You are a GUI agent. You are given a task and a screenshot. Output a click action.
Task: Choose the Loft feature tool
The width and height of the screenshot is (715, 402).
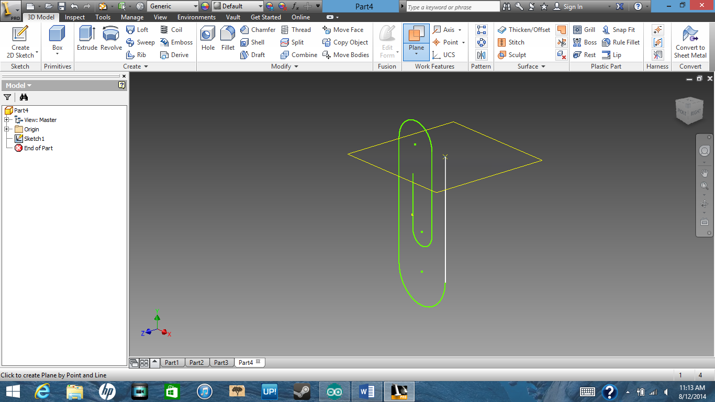[138, 30]
